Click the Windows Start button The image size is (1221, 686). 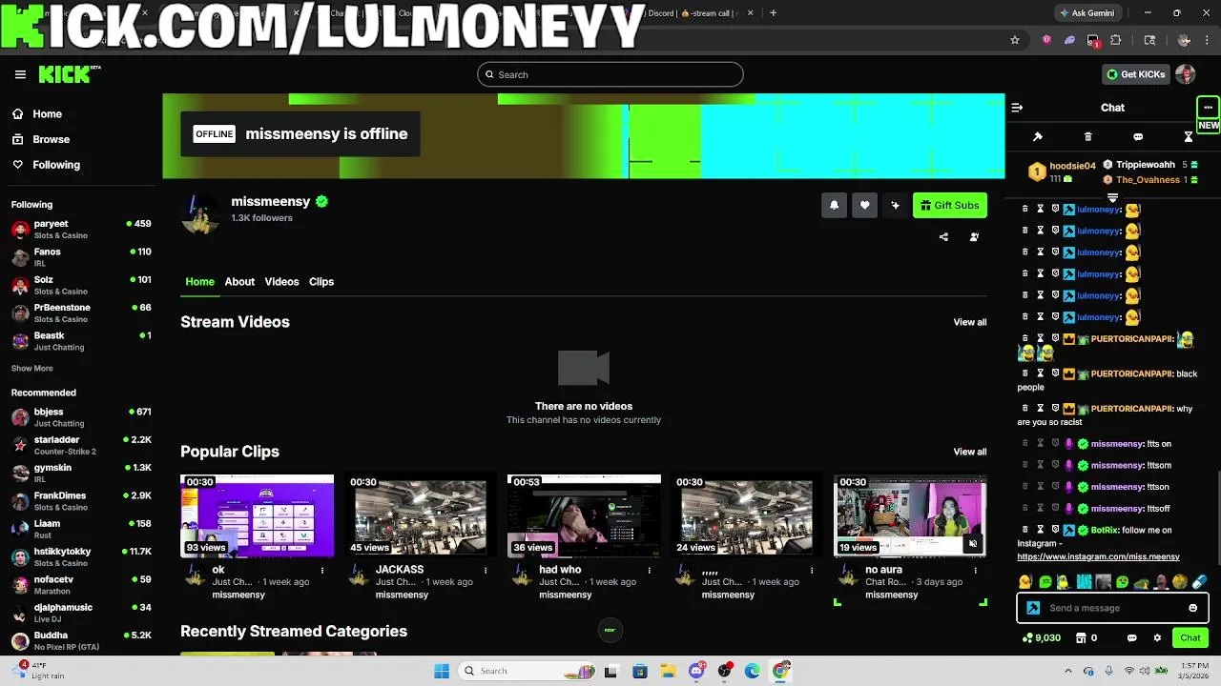(442, 671)
